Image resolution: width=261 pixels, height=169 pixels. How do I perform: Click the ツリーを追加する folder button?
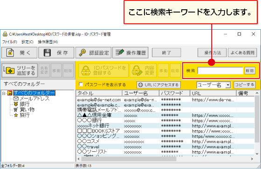pos(20,71)
